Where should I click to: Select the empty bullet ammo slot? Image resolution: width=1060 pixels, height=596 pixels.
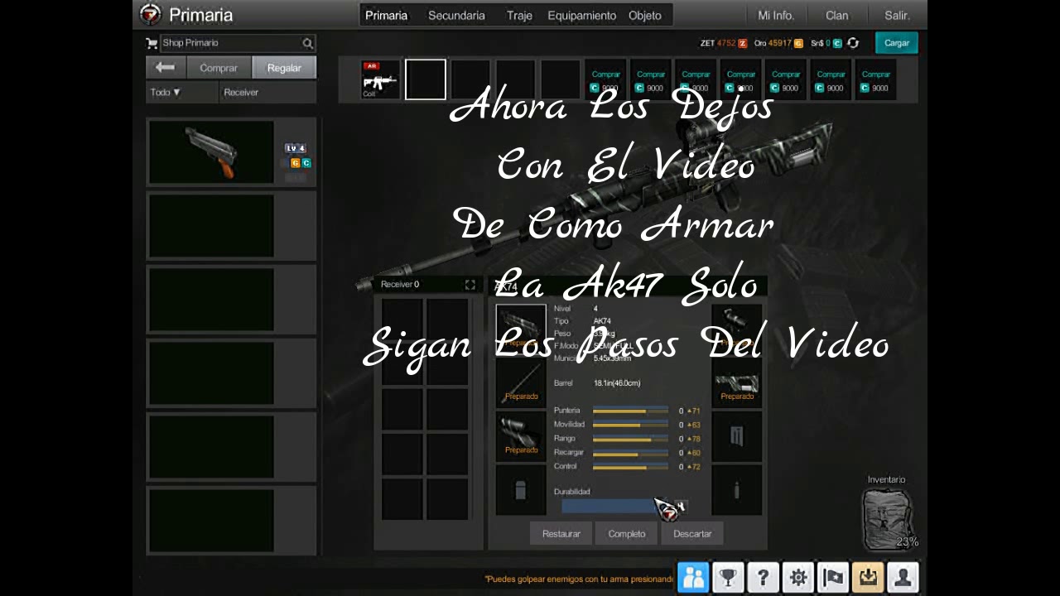736,489
